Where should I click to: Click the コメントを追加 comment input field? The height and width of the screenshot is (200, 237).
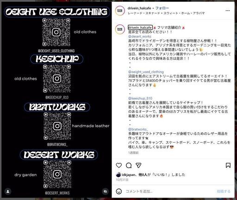[x=170, y=191]
